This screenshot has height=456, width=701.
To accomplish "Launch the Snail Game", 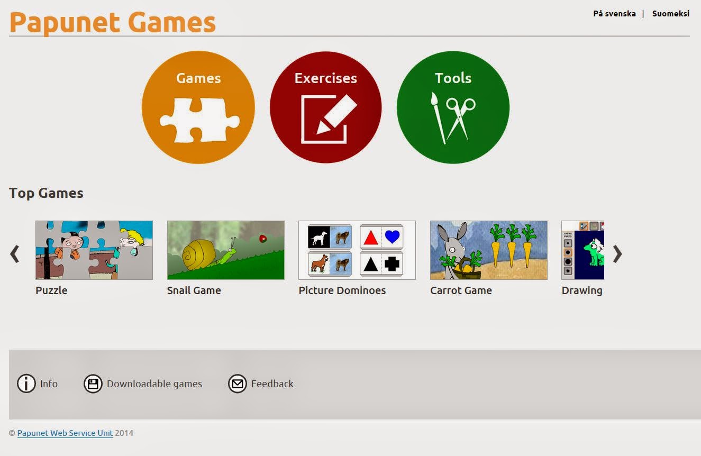I will [225, 250].
